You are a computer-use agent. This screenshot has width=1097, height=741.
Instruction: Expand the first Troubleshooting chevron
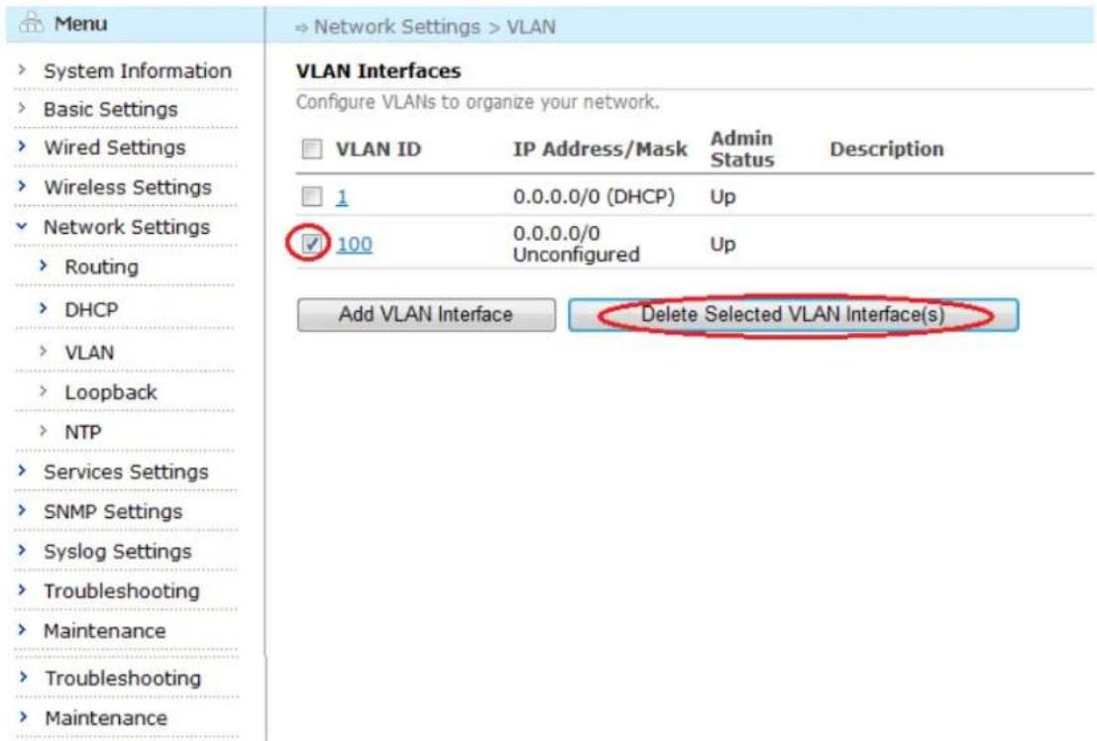tap(22, 589)
